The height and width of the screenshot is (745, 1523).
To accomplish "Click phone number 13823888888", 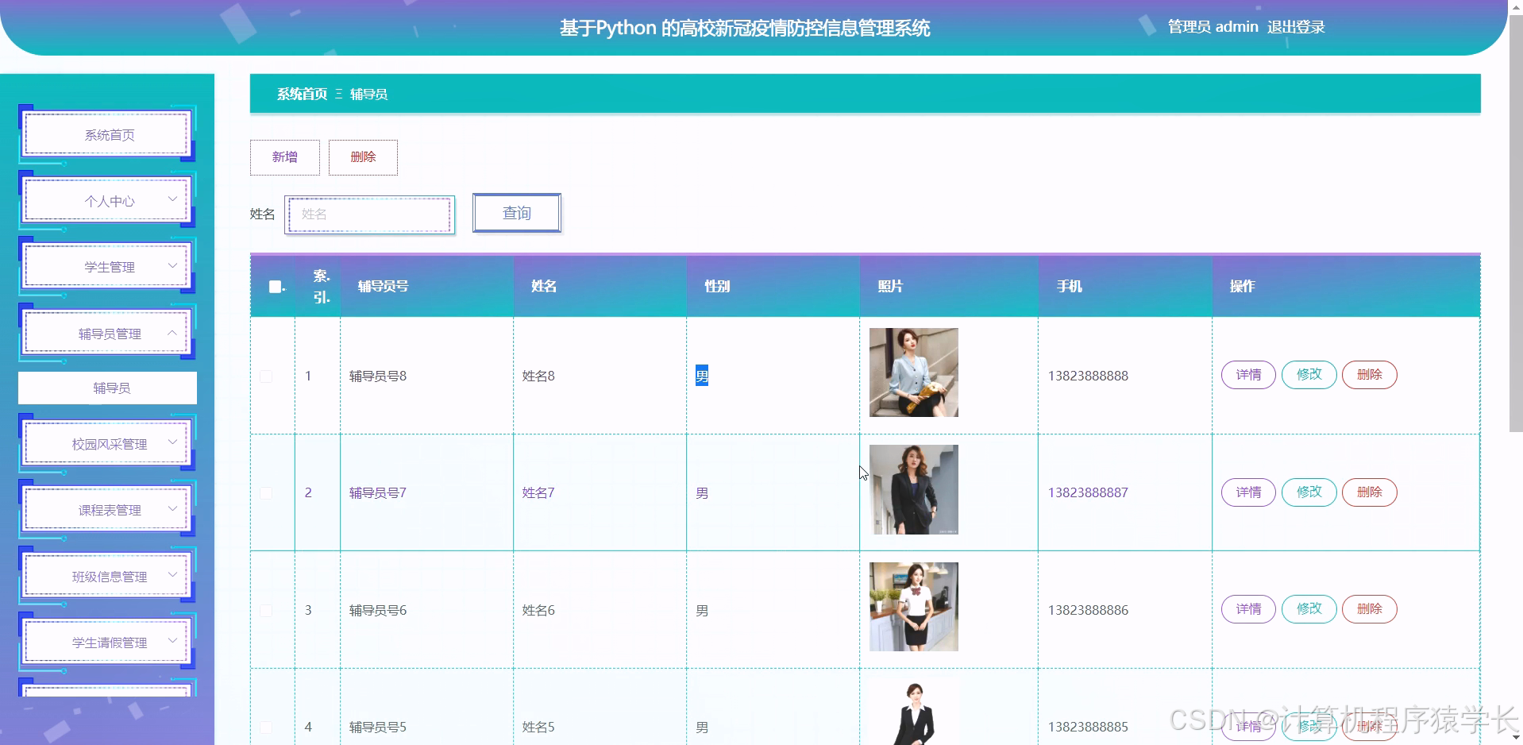I will pyautogui.click(x=1088, y=376).
